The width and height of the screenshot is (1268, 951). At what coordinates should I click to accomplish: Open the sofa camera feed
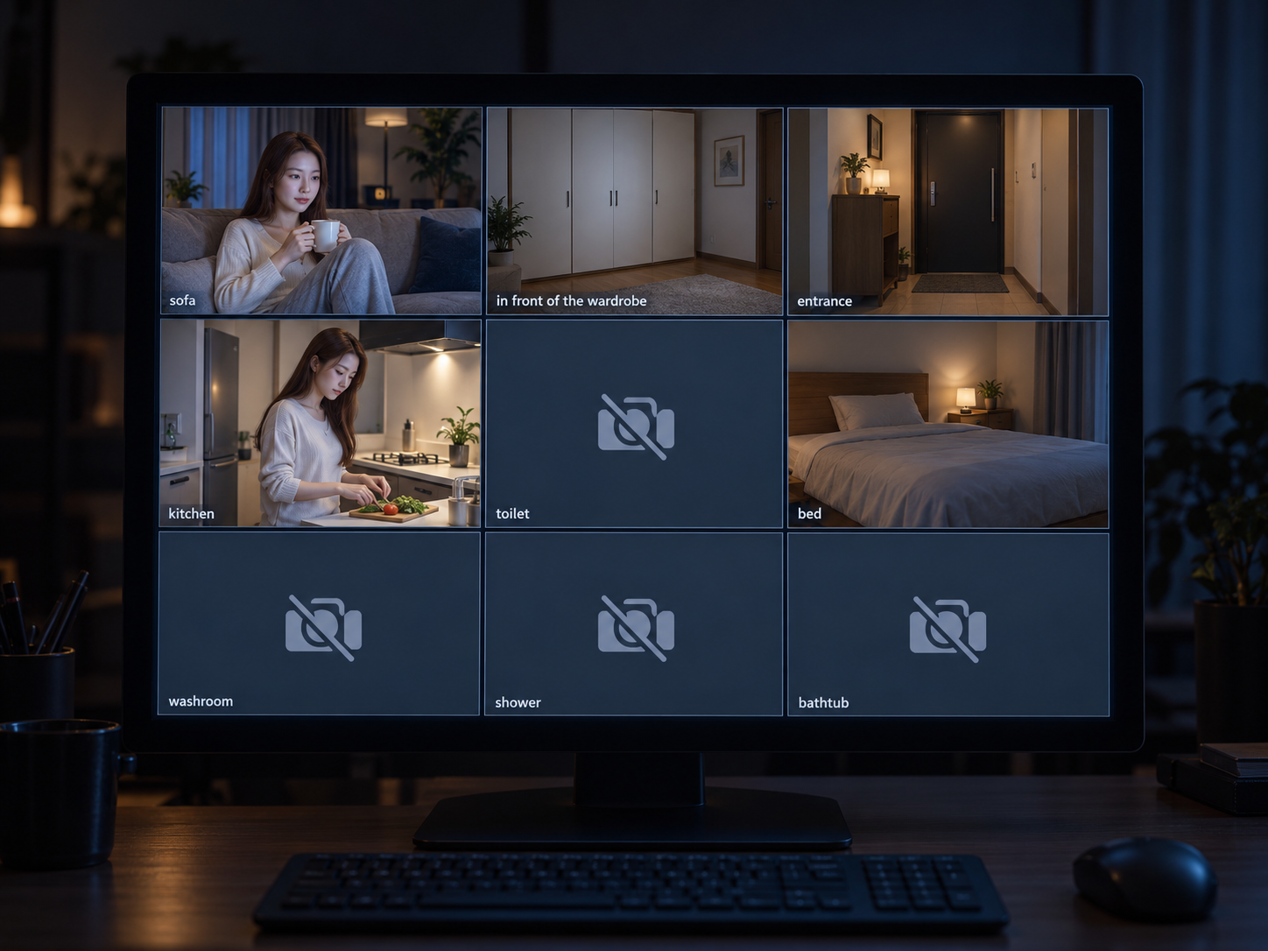pyautogui.click(x=321, y=210)
